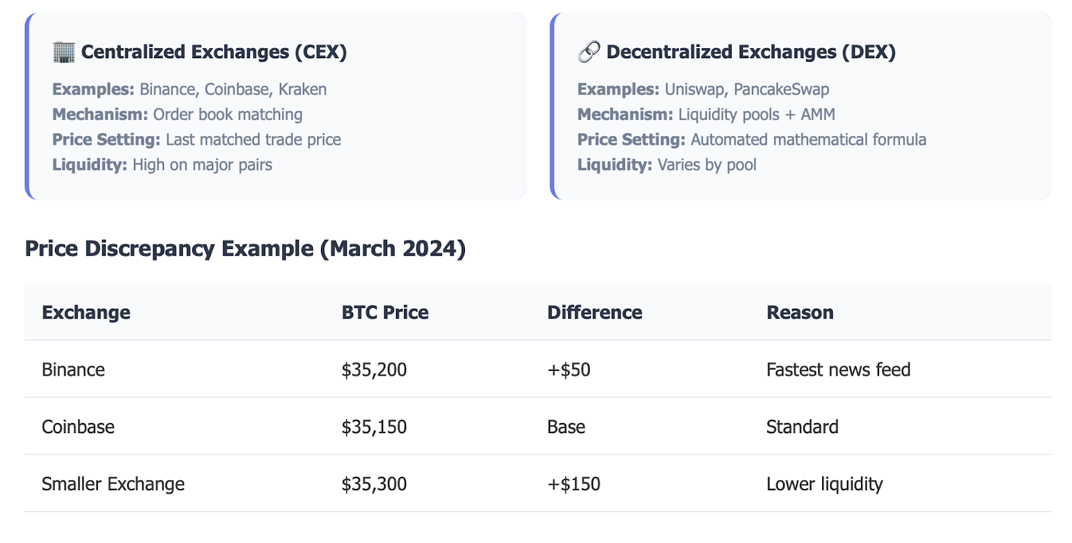Click the Automated mathematical formula text
The height and width of the screenshot is (543, 1072).
(808, 140)
